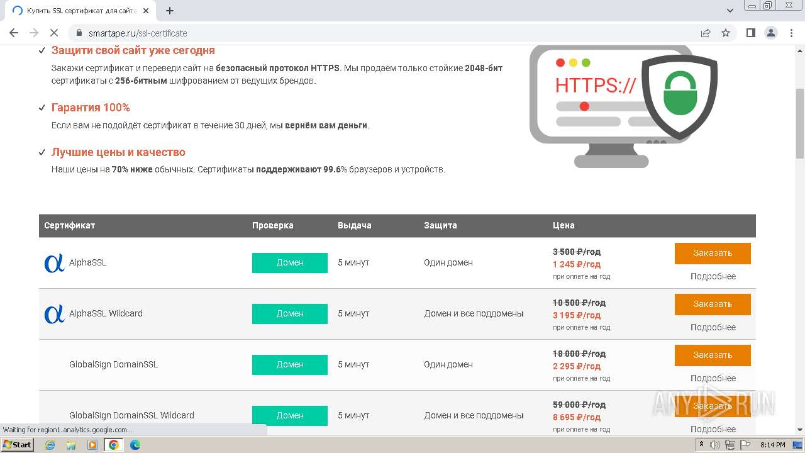Open the Windows Start menu
Viewport: 805px width, 453px height.
click(x=18, y=445)
